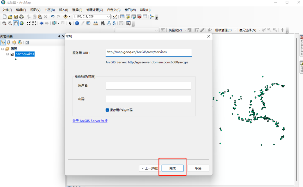Activate the Identify tool
The image size is (303, 187).
(77, 23)
